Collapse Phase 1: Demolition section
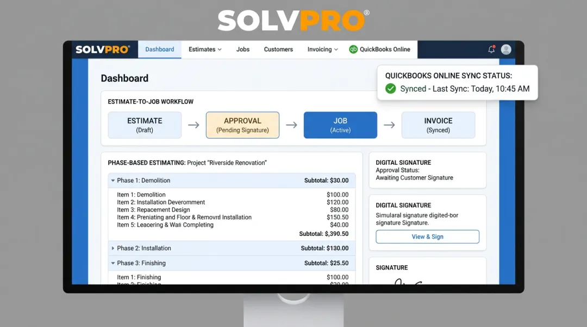The image size is (587, 327). [113, 181]
